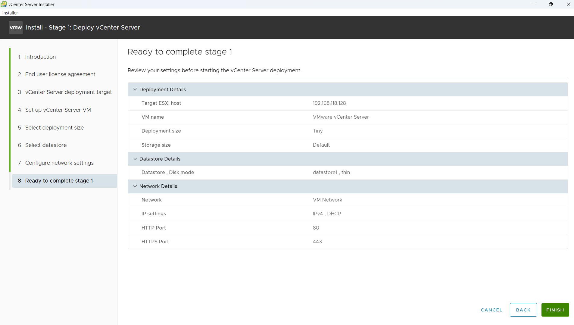
Task: Select Set up vCenter Server VM step
Action: [58, 110]
